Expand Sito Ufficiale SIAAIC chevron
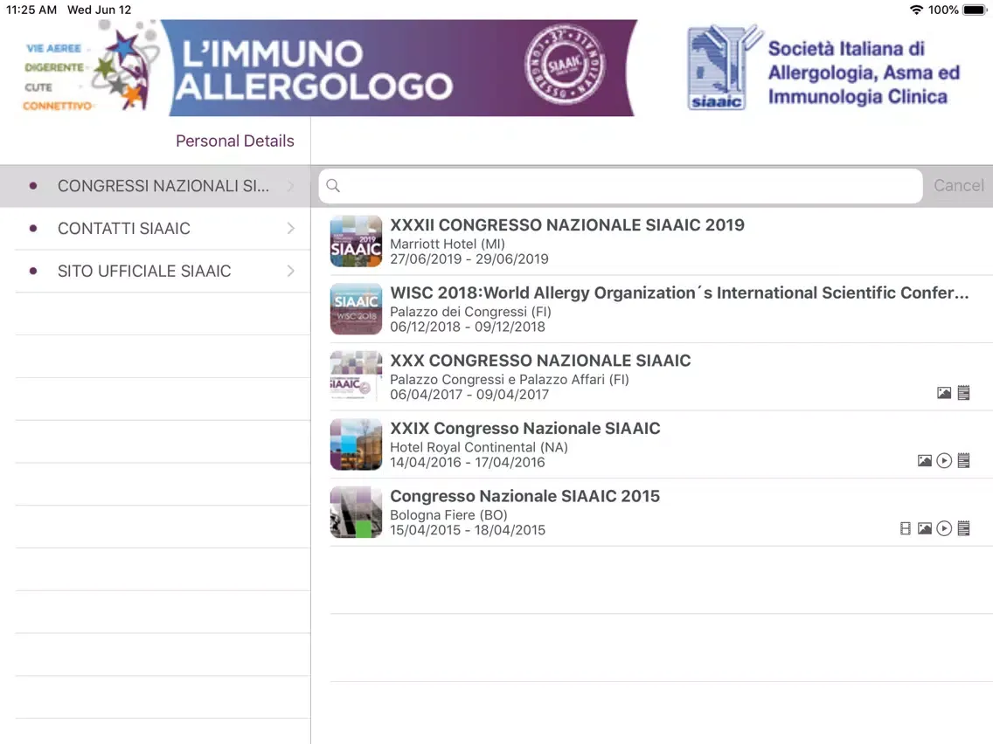993x744 pixels. point(291,271)
